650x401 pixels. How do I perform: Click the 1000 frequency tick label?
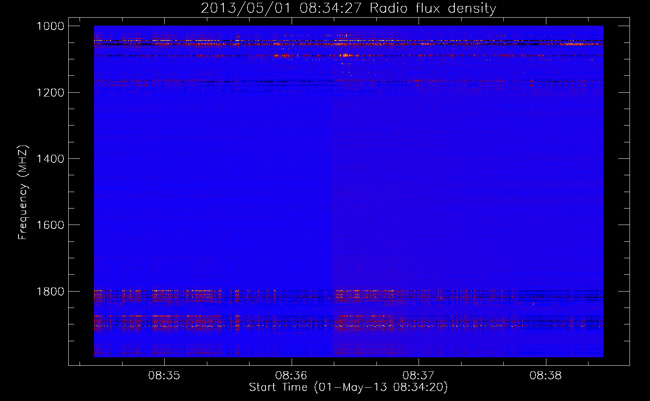[x=50, y=26]
